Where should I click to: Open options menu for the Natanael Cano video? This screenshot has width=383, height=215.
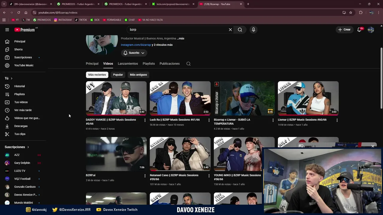point(209,176)
